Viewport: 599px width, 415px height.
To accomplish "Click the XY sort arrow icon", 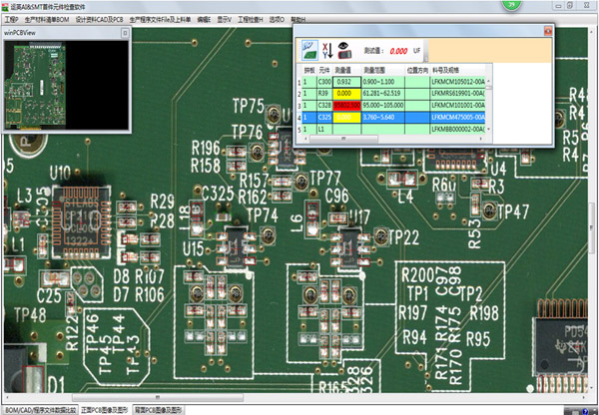I will point(327,48).
